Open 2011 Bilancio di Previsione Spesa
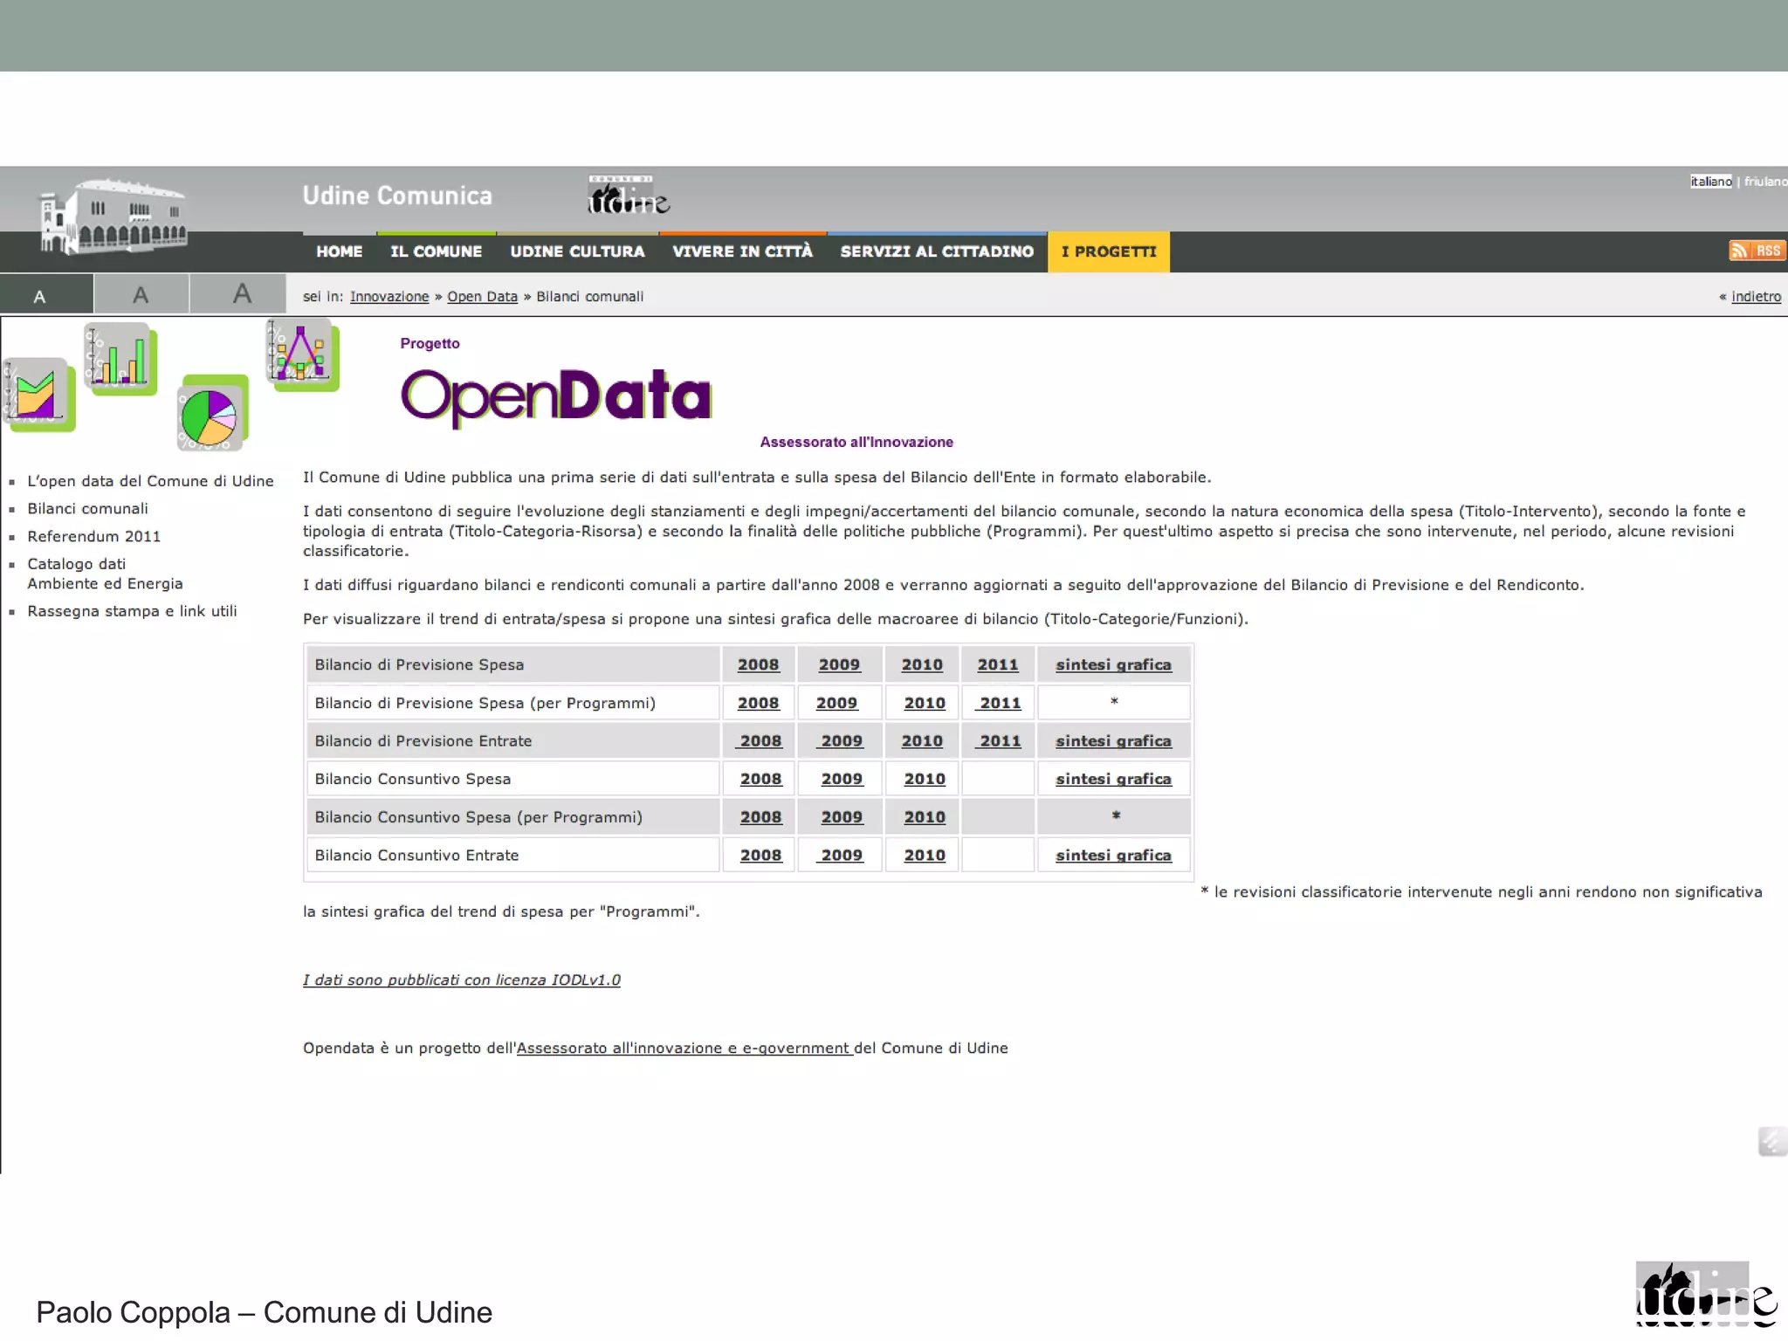The width and height of the screenshot is (1788, 1341). coord(997,664)
